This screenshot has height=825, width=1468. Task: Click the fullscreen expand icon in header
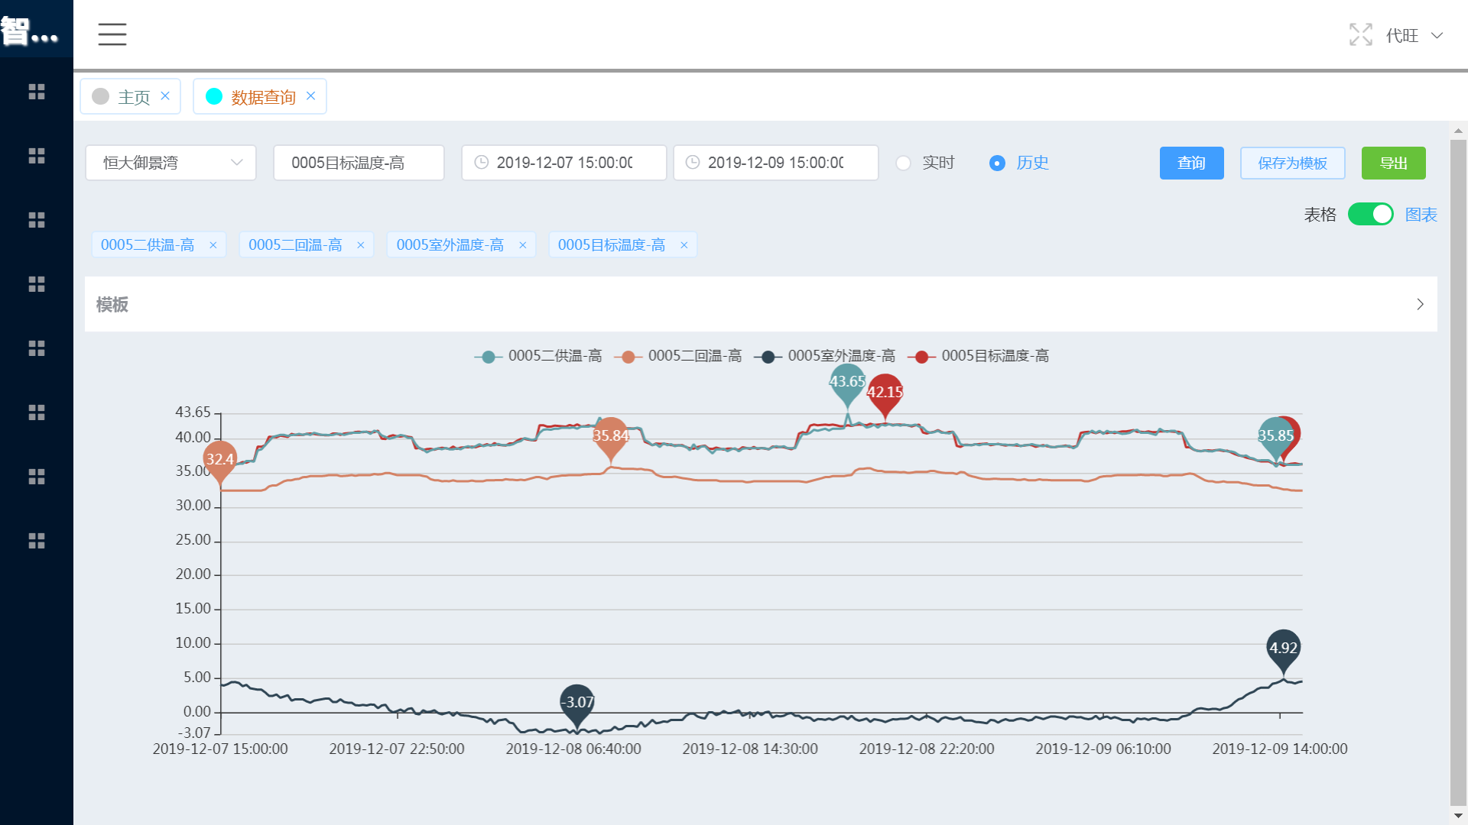1361,34
